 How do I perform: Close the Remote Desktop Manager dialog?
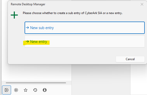142,4
